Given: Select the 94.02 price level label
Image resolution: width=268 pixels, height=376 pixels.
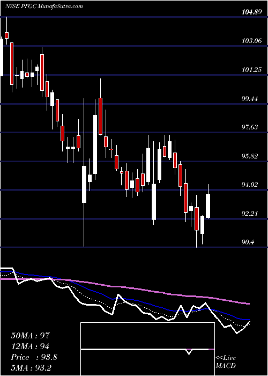Looking at the screenshot, I should (250, 185).
